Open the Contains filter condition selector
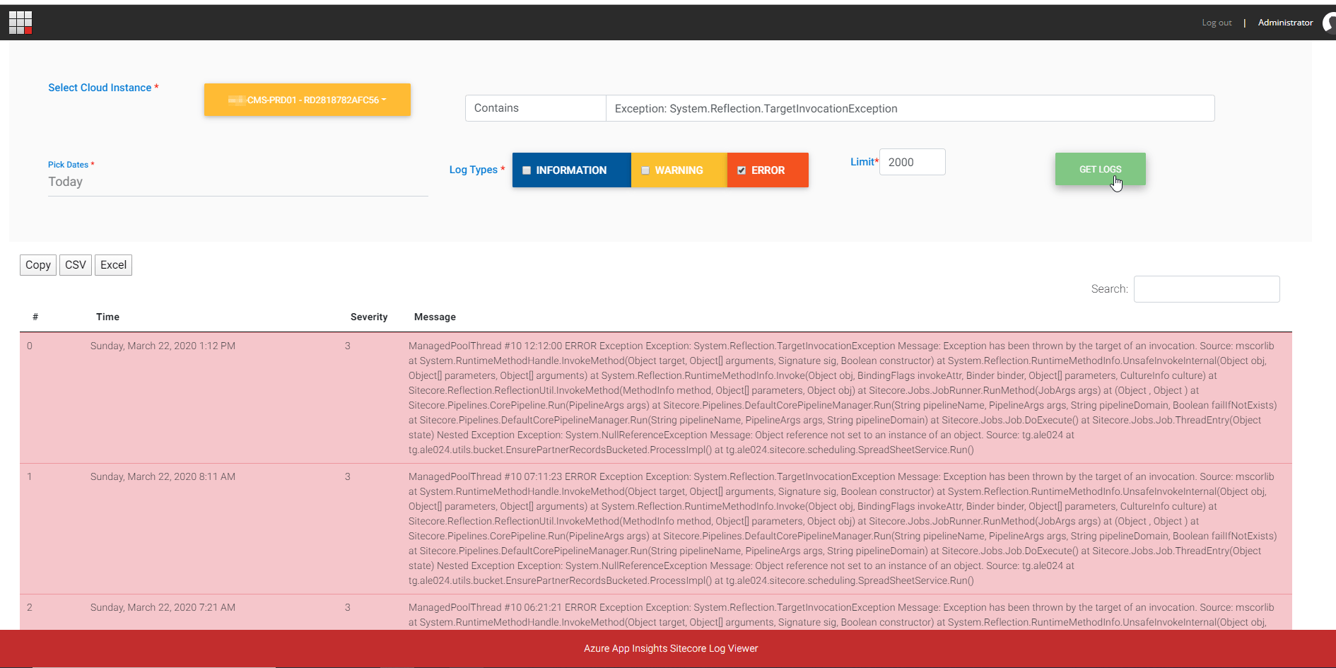Viewport: 1336px width, 668px height. [535, 107]
